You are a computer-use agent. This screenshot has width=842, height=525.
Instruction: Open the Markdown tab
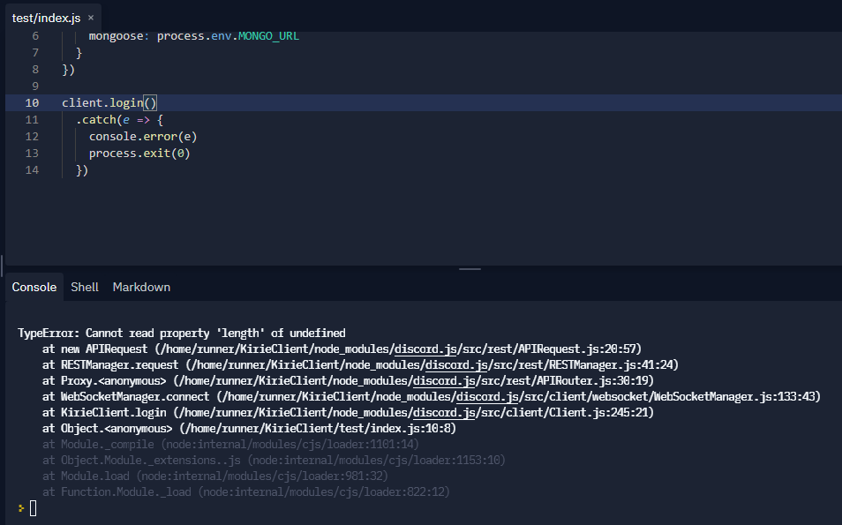point(141,287)
